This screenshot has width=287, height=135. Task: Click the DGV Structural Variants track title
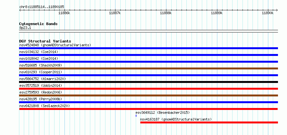45,41
